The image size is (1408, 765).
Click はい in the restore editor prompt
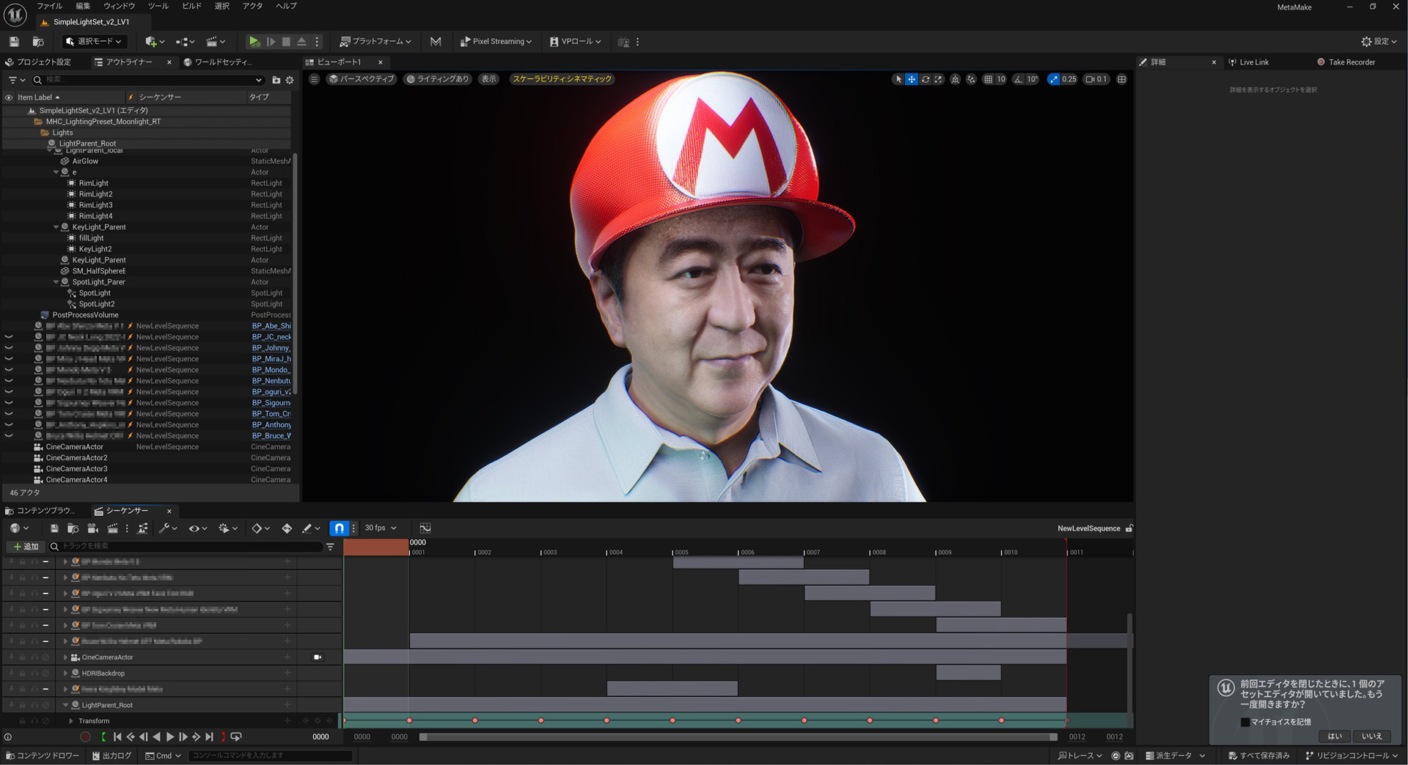1335,736
